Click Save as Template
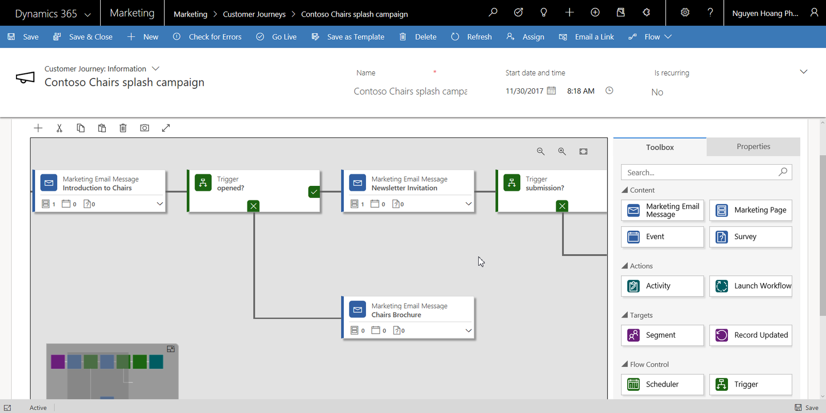This screenshot has height=413, width=826. tap(348, 37)
